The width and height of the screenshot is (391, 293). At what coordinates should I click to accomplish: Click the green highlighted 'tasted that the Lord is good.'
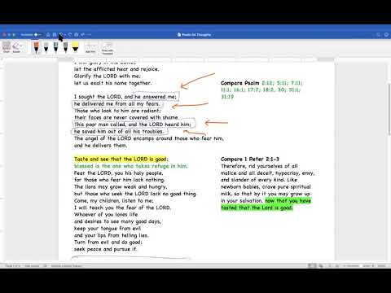coord(257,208)
